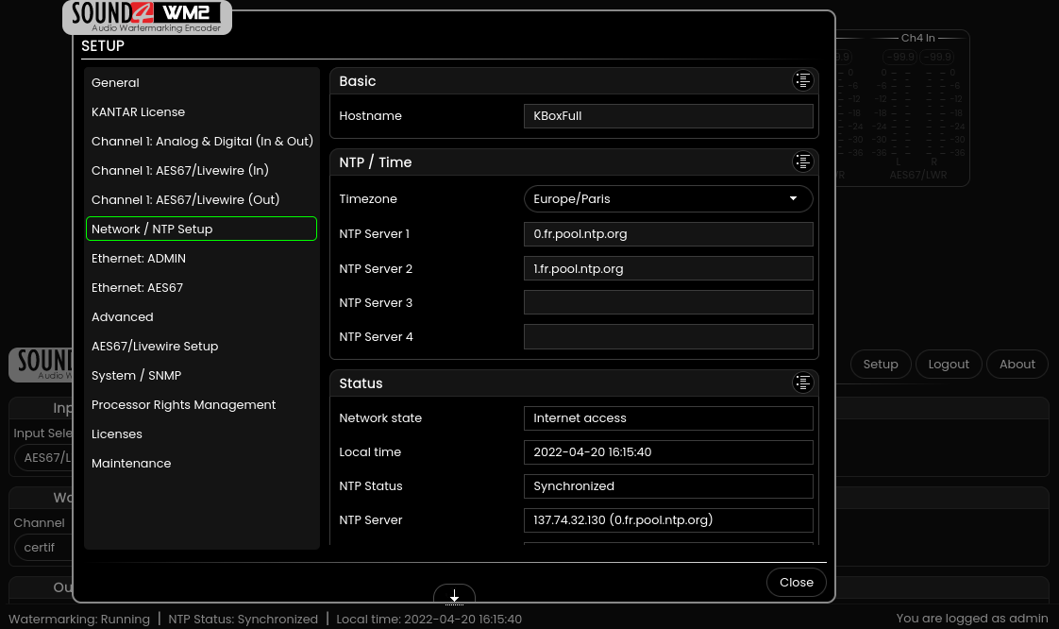Click the empty NTP Server 4 field
1059x629 pixels.
click(668, 336)
